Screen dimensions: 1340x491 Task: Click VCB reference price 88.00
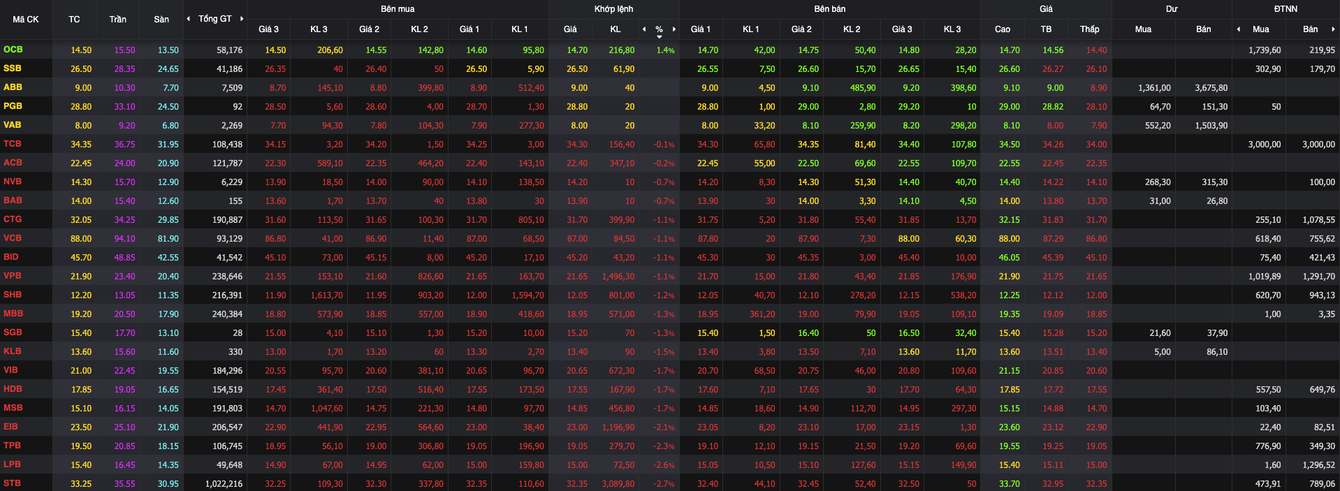[81, 238]
